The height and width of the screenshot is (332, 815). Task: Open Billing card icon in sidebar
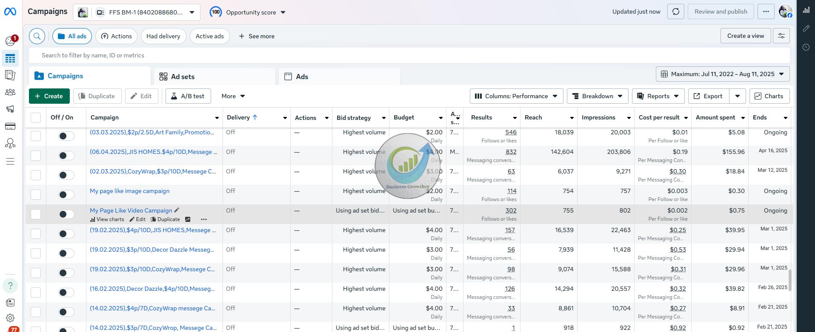(10, 126)
